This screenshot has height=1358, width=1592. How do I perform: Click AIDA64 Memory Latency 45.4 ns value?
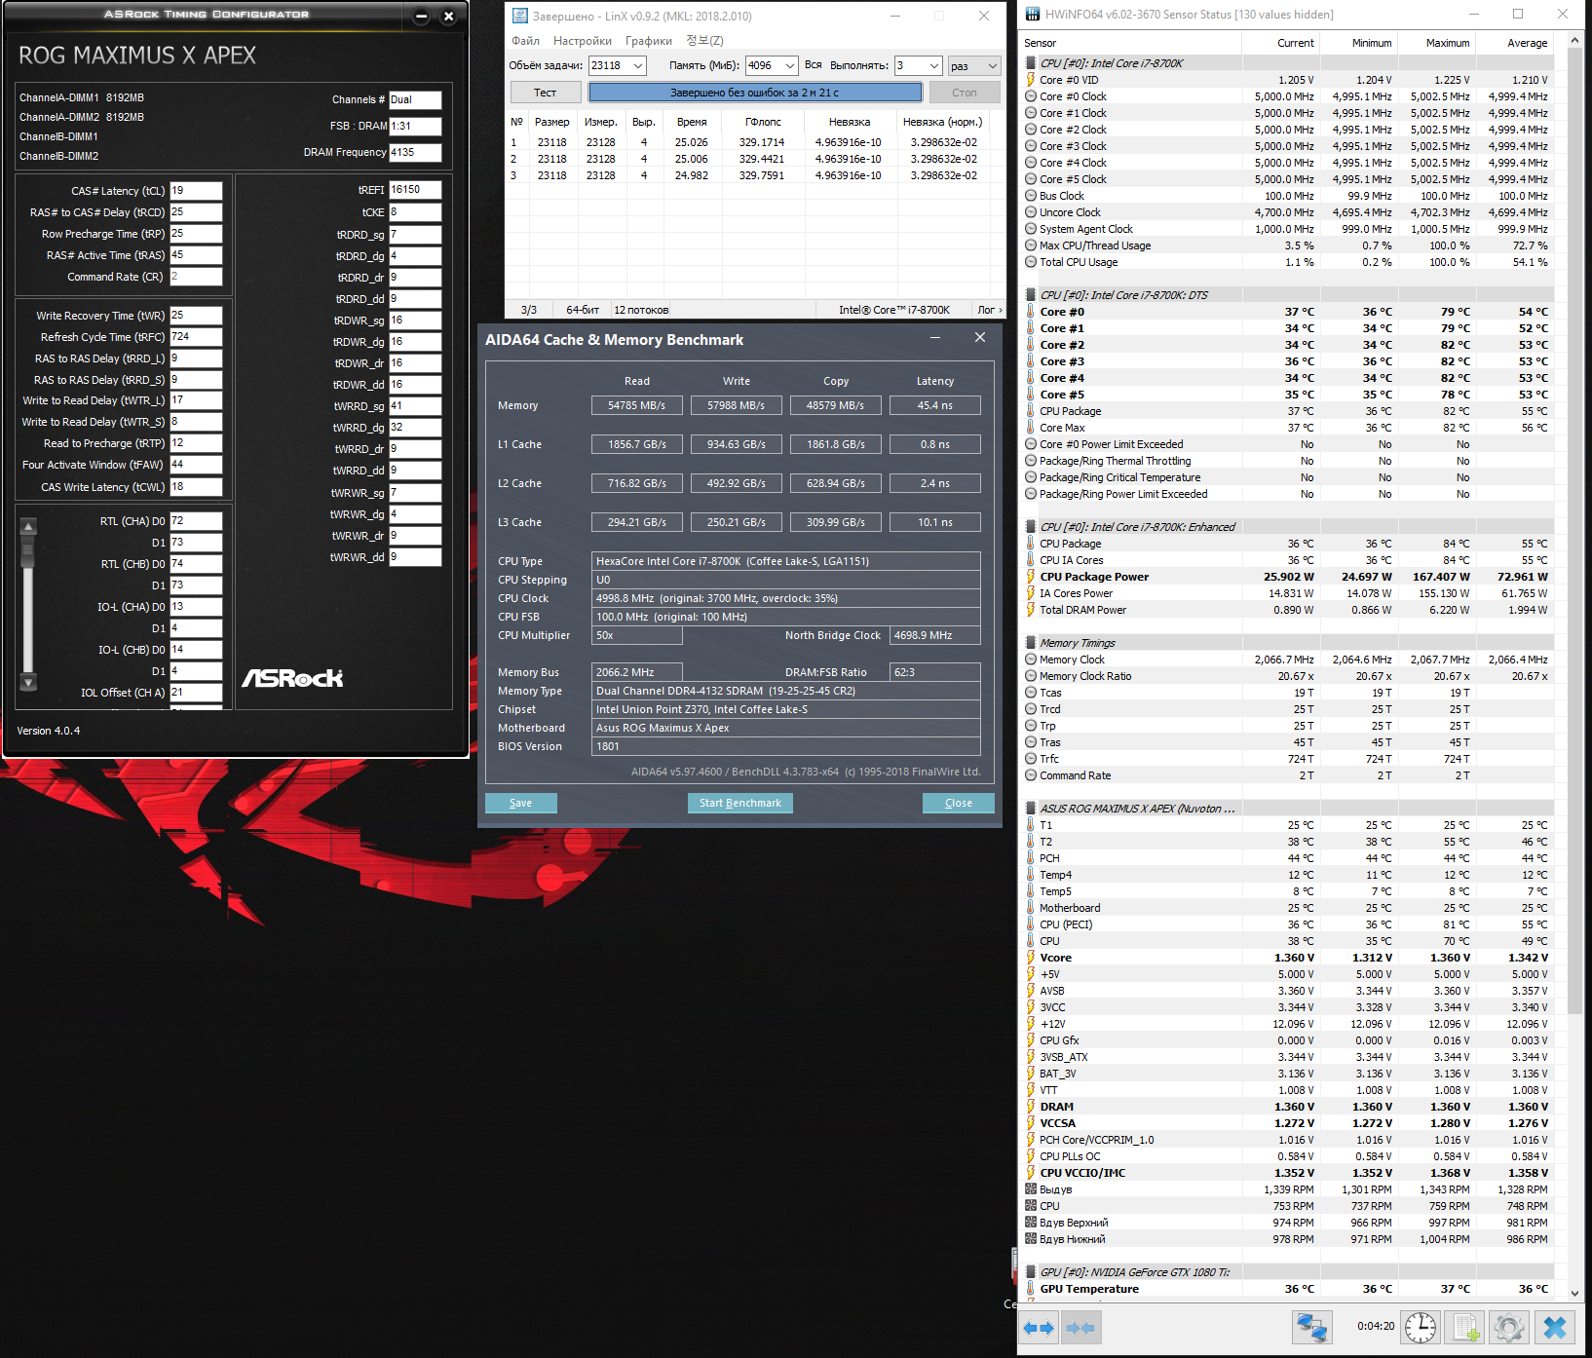click(935, 405)
